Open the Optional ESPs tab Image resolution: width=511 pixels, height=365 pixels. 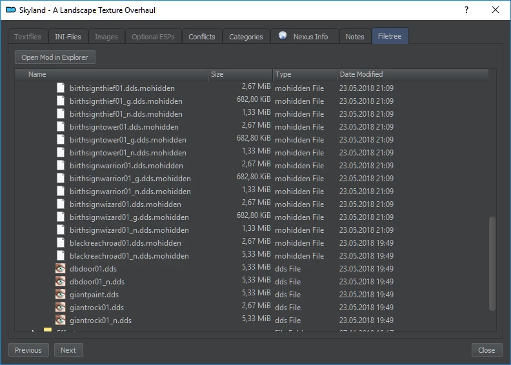(x=153, y=37)
